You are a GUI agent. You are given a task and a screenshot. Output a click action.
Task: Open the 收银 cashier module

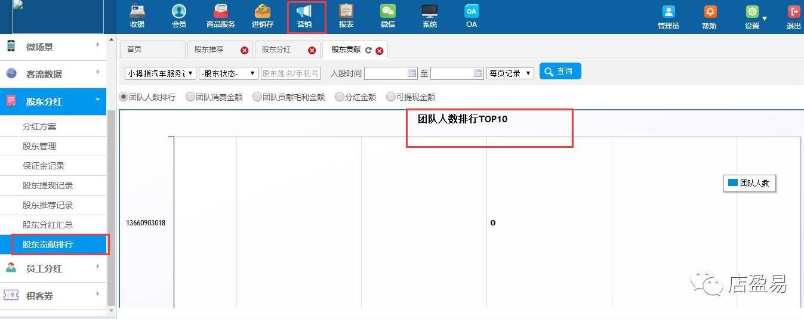[137, 17]
